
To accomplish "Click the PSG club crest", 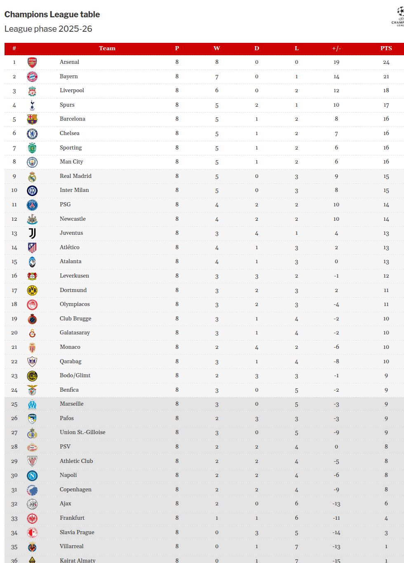I will [32, 205].
